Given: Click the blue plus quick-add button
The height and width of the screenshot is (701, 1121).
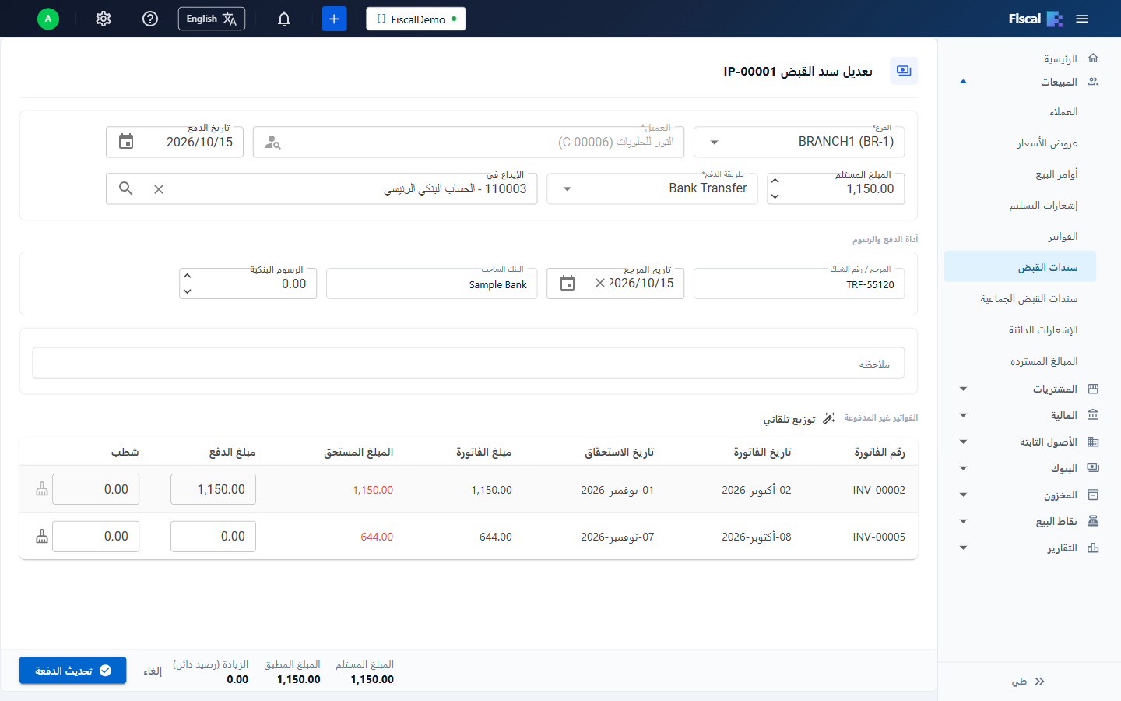Looking at the screenshot, I should coord(334,19).
